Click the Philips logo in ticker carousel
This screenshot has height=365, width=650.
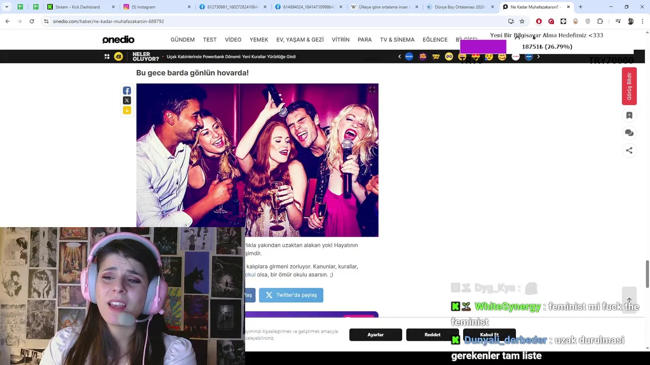click(409, 57)
